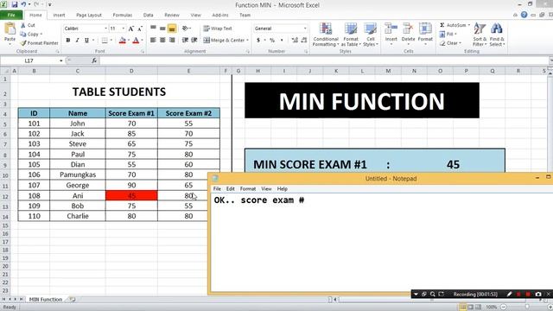Screen dimensions: 553x311
Task: Click Decrease Decimal icon
Action: click(304, 41)
